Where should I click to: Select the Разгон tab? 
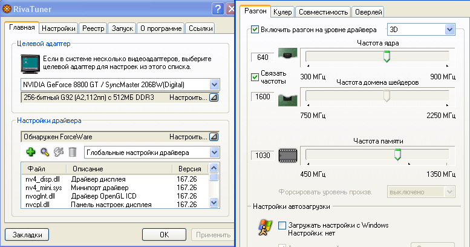[255, 11]
